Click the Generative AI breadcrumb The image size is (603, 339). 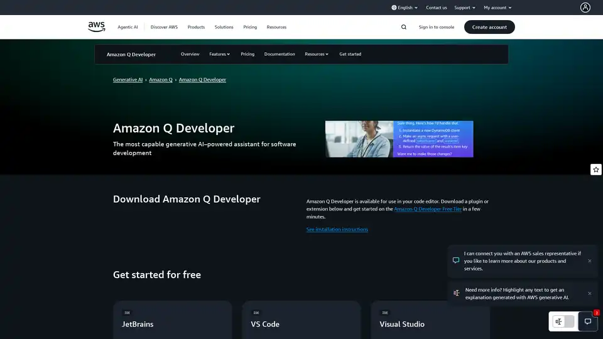(x=128, y=80)
